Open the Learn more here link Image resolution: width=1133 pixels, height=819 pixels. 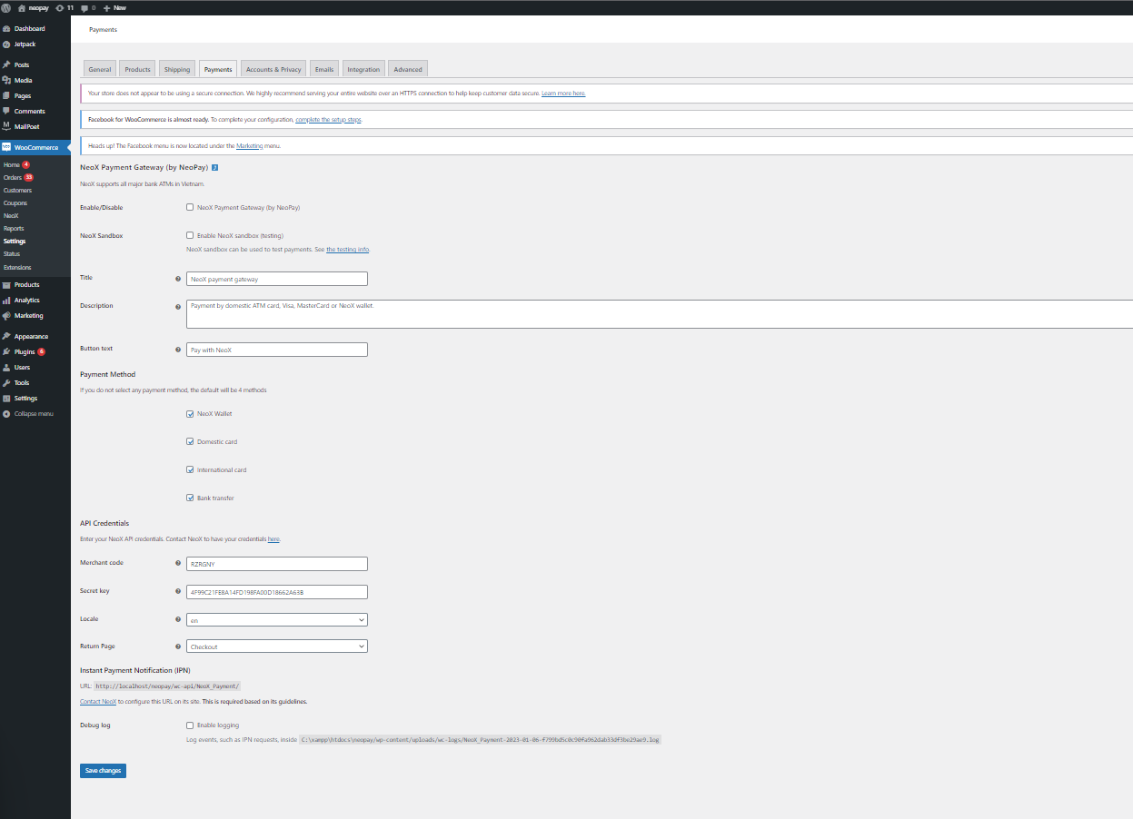tap(563, 94)
